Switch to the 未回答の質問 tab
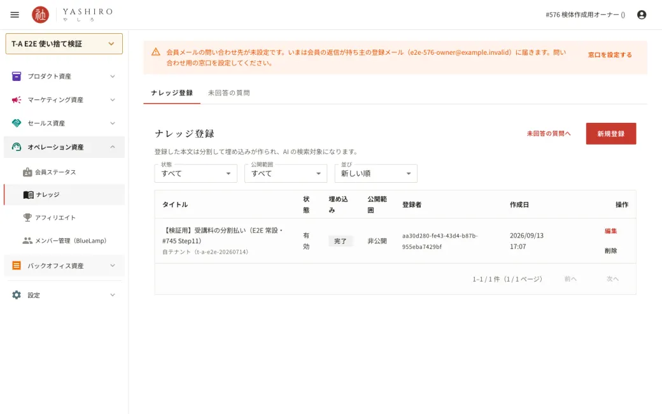The height and width of the screenshot is (414, 662). (x=229, y=93)
